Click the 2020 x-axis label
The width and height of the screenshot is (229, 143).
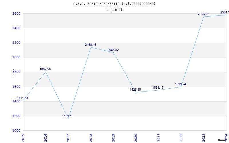point(136,138)
